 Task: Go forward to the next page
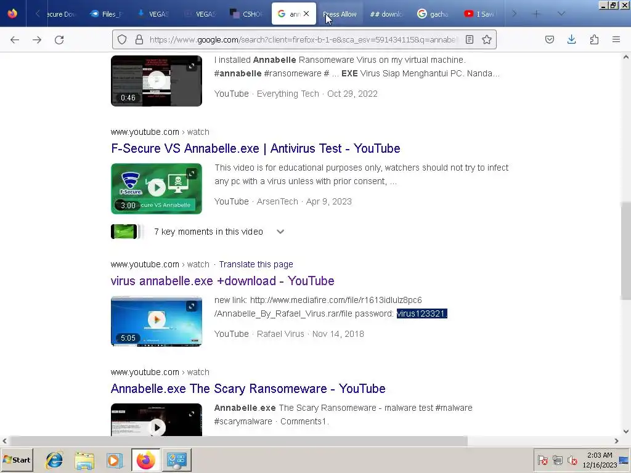point(37,40)
